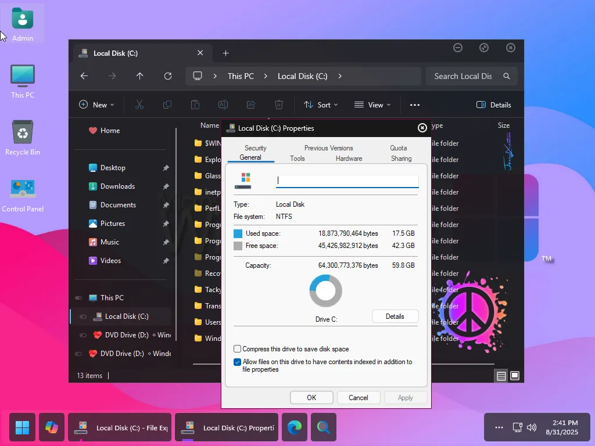Switch to large thumbnails view icon in status bar
Viewport: 595px width, 446px height.
515,376
